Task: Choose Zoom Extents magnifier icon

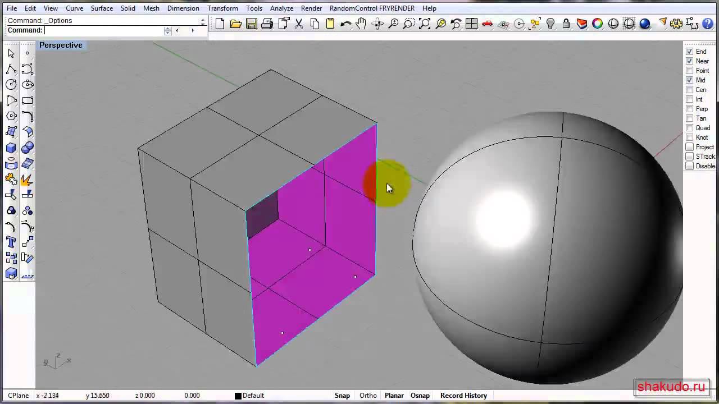Action: coord(425,24)
